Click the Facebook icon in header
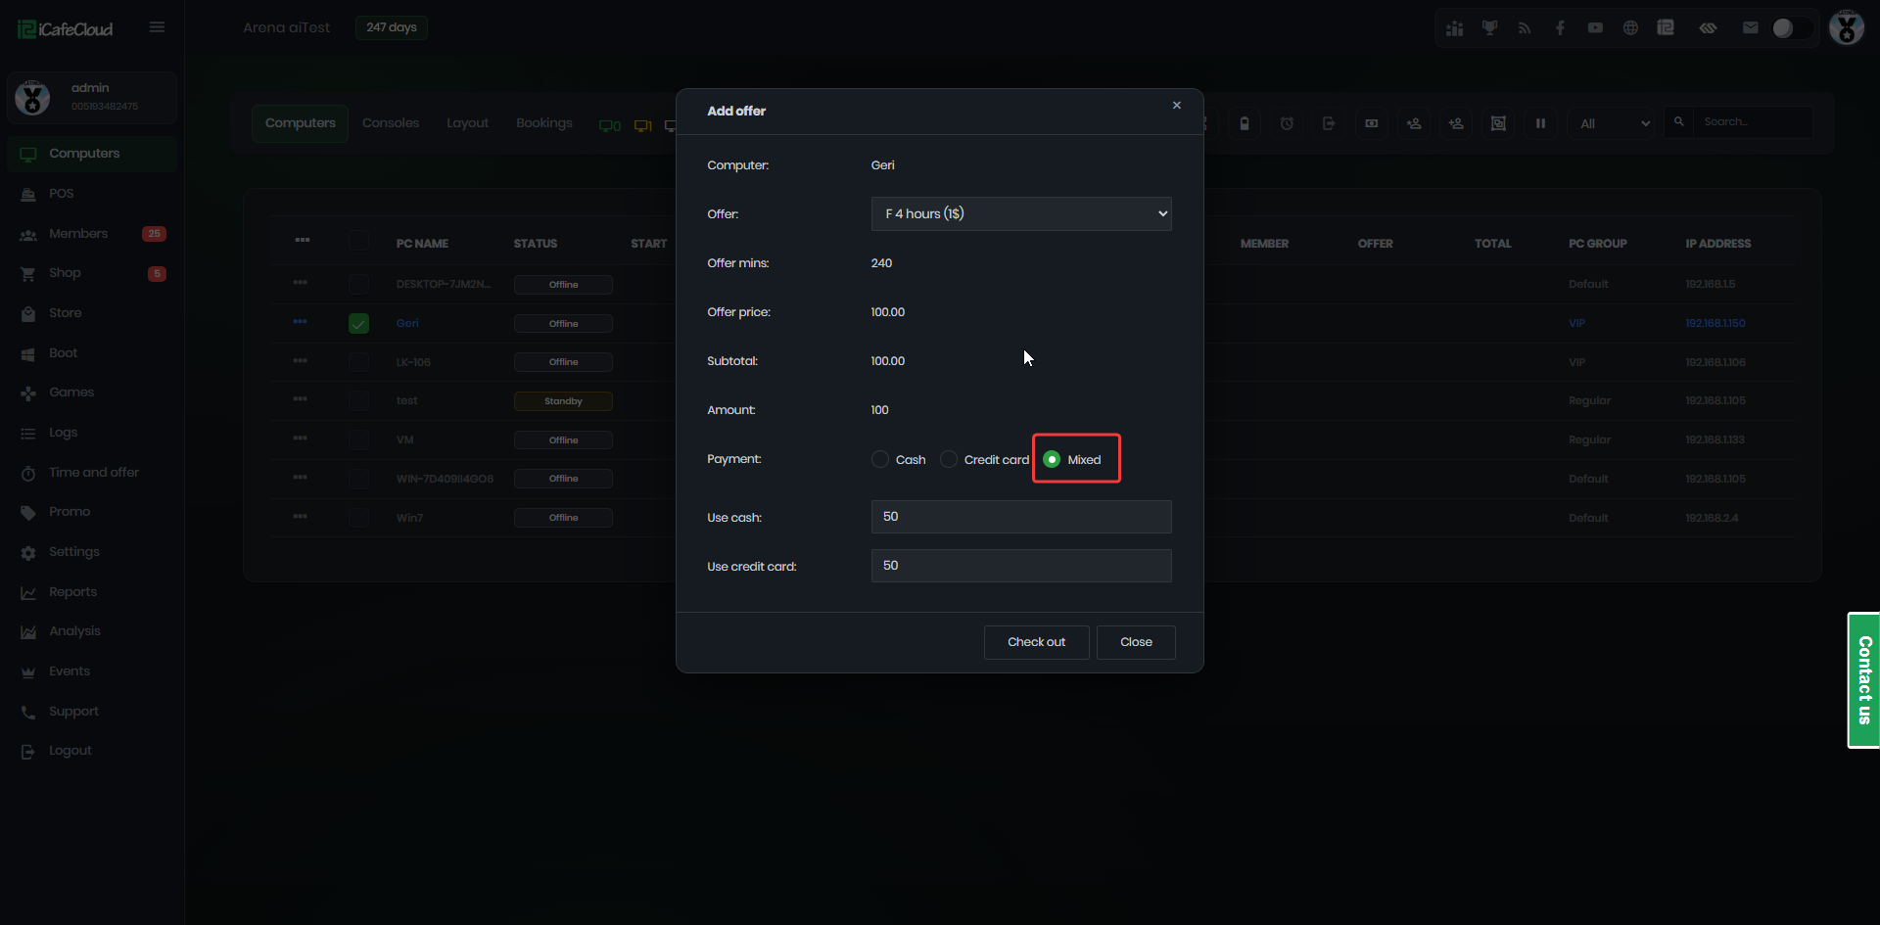The image size is (1880, 925). [x=1560, y=28]
